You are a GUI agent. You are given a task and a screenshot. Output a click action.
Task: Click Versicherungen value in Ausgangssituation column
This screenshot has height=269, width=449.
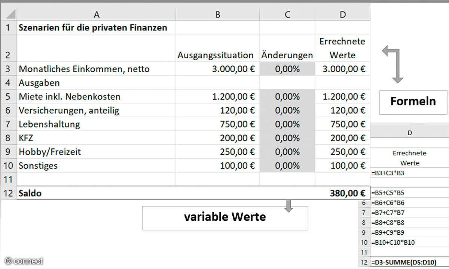tap(218, 110)
